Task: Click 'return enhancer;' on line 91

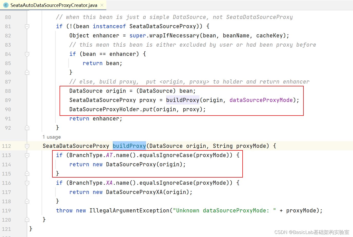Action: point(96,119)
